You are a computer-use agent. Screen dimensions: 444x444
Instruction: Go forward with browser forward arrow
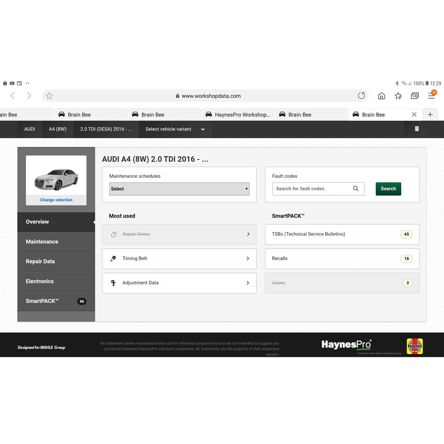click(x=29, y=96)
